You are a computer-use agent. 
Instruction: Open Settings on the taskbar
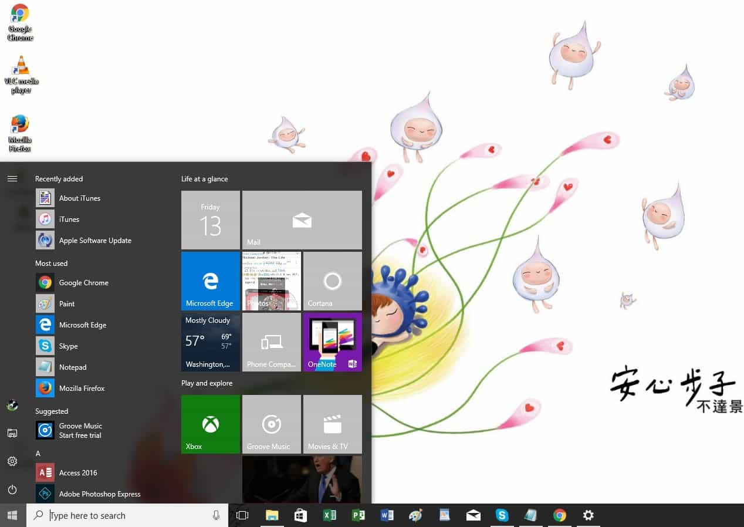588,515
